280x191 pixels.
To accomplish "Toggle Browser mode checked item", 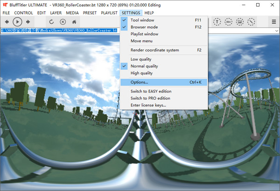I will point(164,27).
